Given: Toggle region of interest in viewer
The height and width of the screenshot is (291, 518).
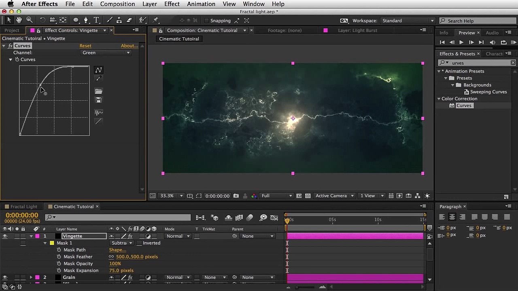Looking at the screenshot, I should click(199, 196).
